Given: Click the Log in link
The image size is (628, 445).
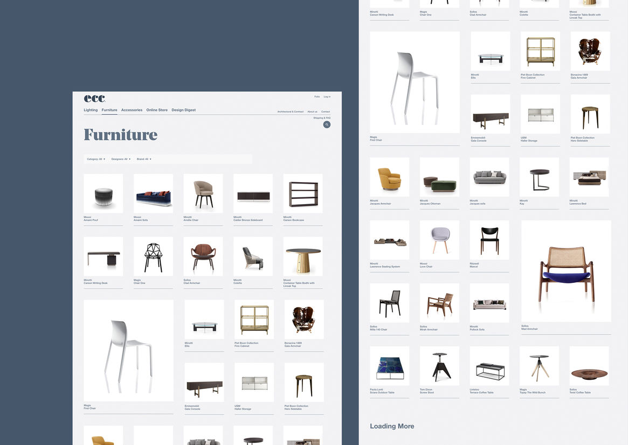Looking at the screenshot, I should click(x=327, y=96).
